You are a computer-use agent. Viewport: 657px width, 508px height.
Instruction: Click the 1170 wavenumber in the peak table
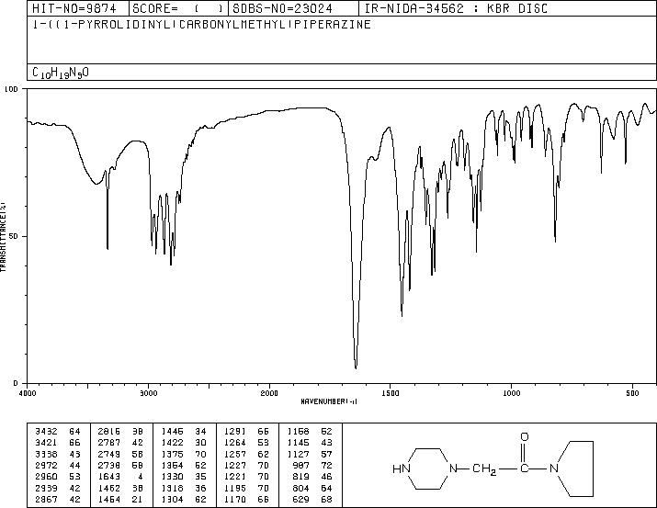235,499
